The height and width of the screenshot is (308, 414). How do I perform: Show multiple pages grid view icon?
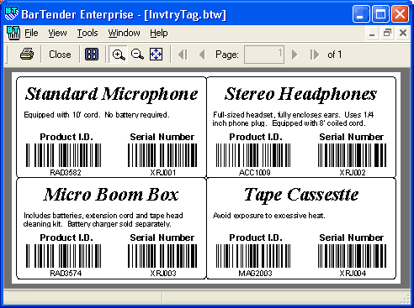[x=92, y=55]
